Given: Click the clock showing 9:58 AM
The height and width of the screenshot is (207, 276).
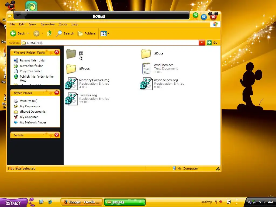Looking at the screenshot, I should (266, 202).
